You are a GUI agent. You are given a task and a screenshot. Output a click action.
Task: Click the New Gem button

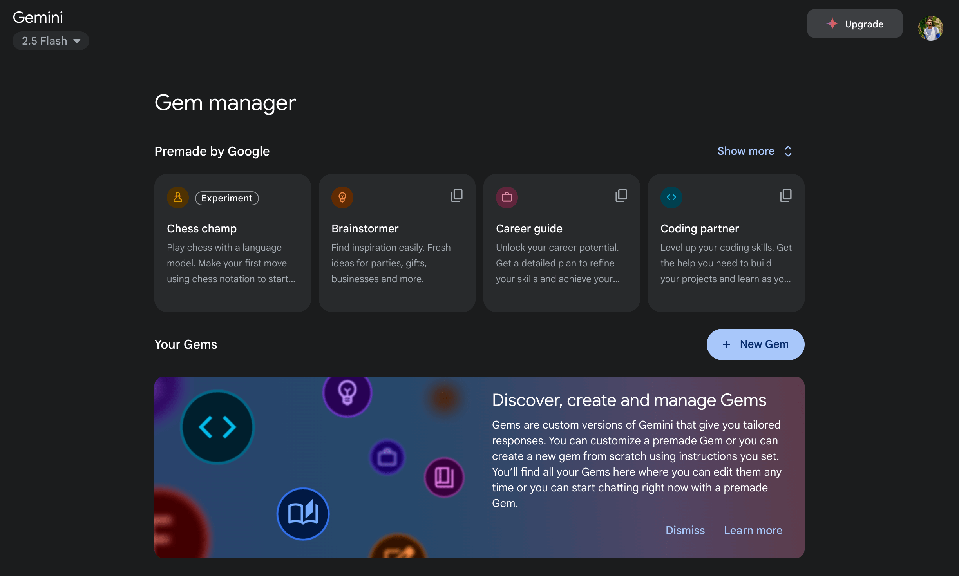click(x=755, y=344)
